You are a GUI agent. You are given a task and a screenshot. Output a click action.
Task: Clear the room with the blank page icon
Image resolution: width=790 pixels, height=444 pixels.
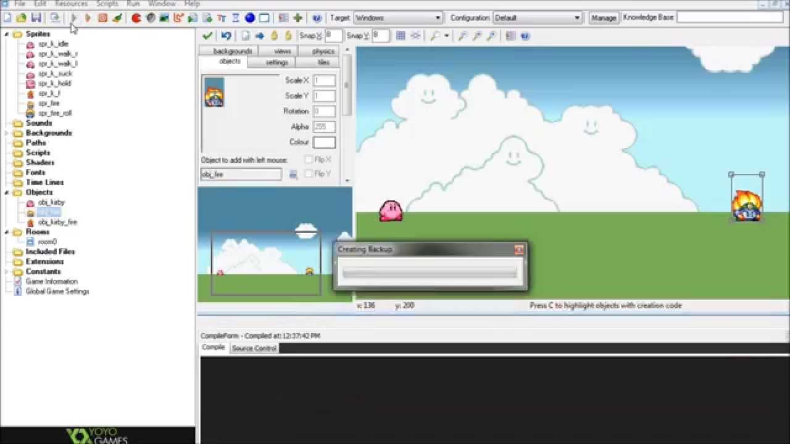[246, 36]
